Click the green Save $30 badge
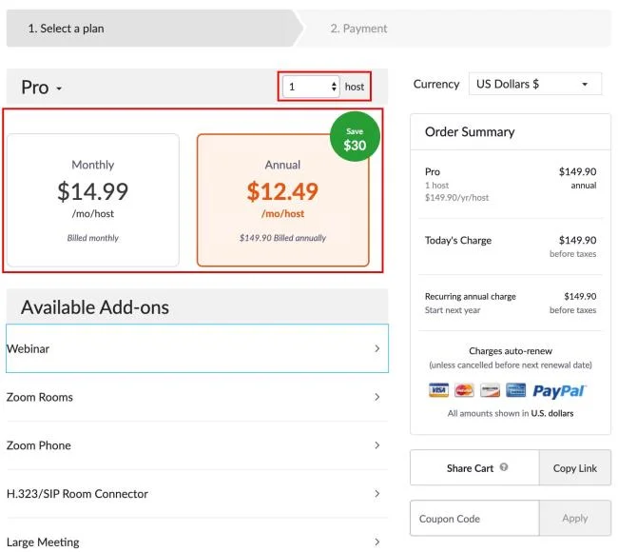The height and width of the screenshot is (552, 618). pyautogui.click(x=355, y=137)
